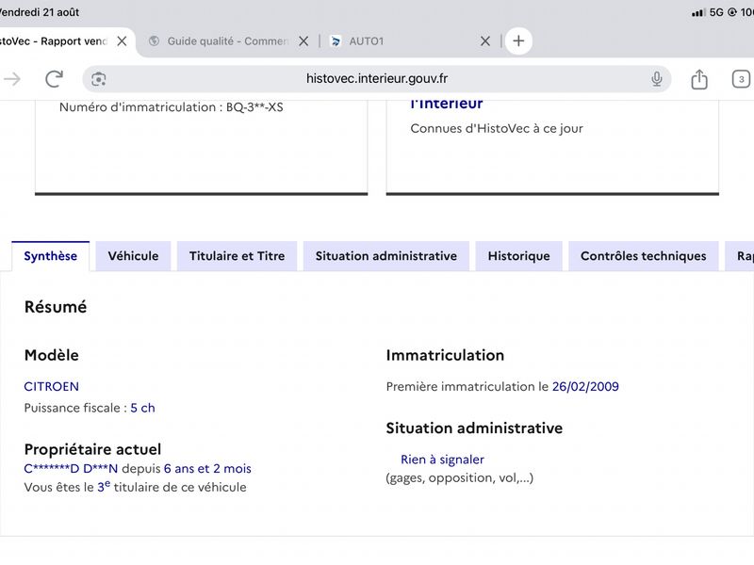The width and height of the screenshot is (754, 565).
Task: Close the HistoVec Rapport tab
Action: point(123,41)
